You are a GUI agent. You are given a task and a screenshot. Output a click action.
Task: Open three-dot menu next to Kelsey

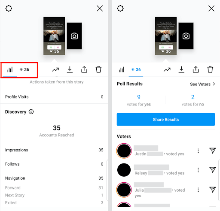tap(198, 170)
